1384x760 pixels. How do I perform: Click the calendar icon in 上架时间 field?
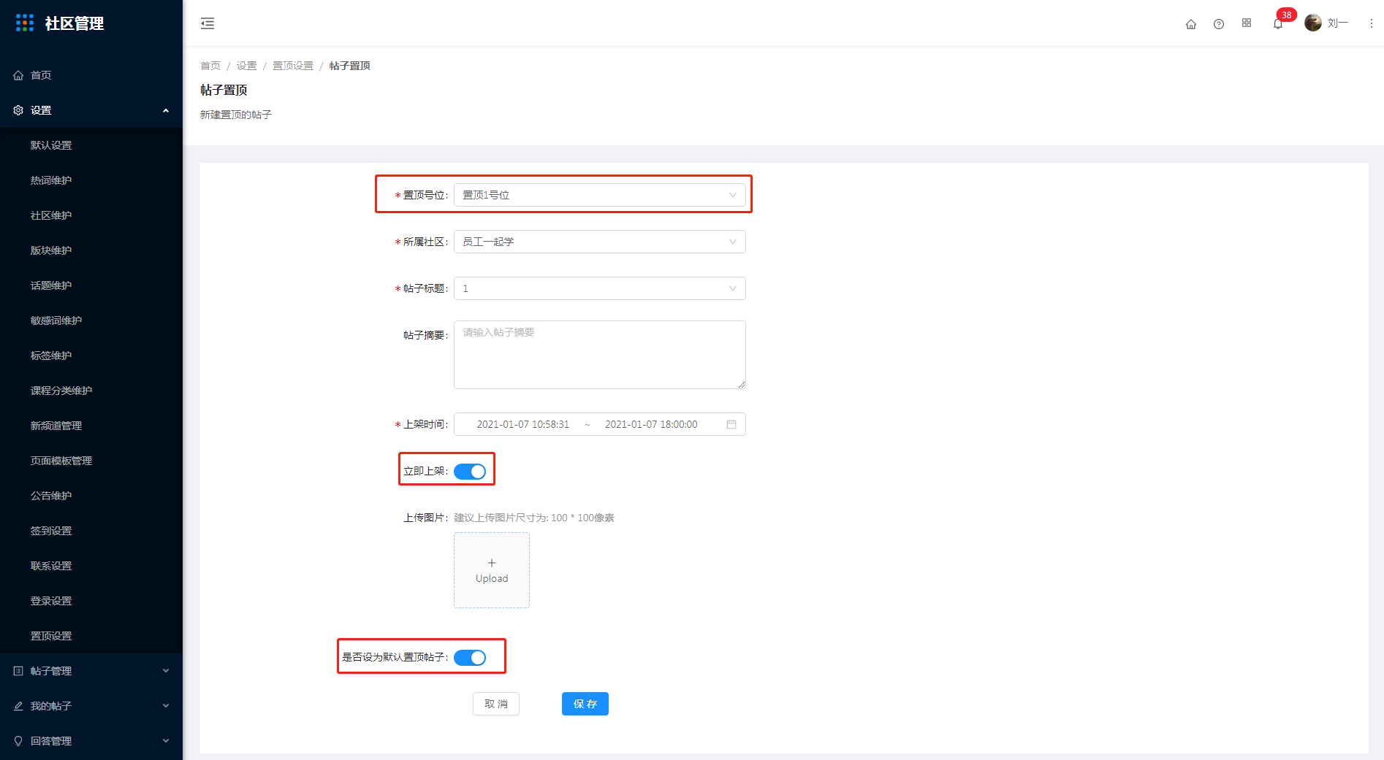click(x=731, y=424)
